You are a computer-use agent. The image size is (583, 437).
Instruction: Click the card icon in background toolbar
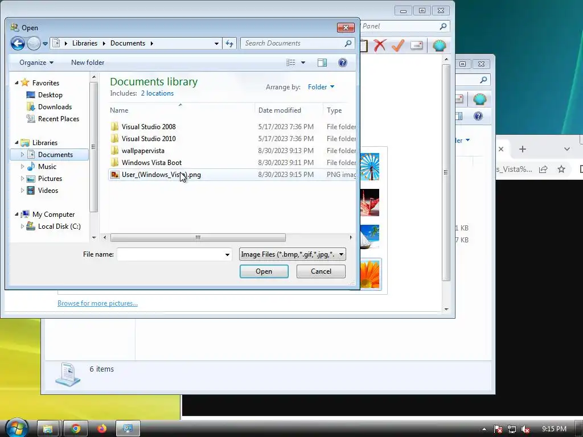click(416, 46)
